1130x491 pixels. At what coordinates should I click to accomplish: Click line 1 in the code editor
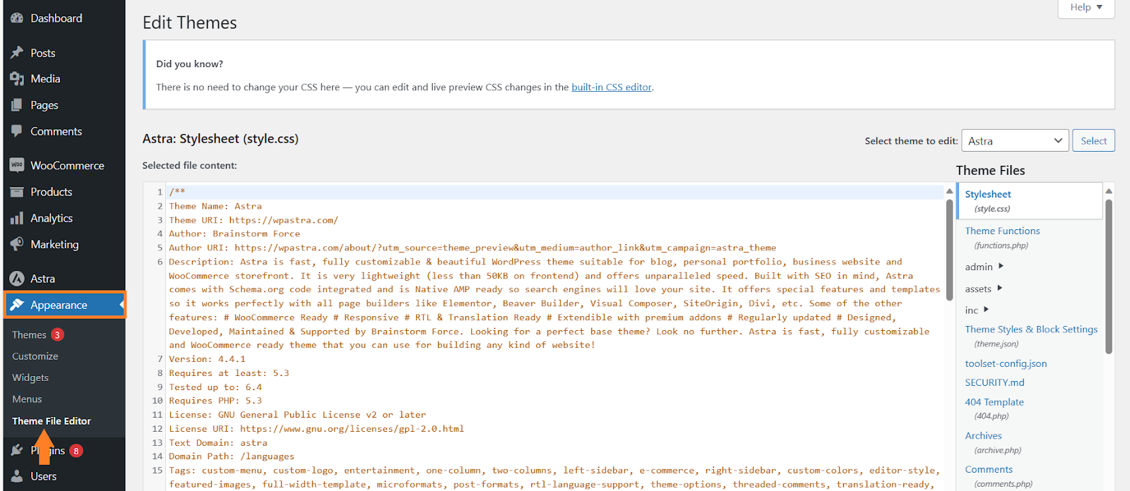pyautogui.click(x=555, y=192)
